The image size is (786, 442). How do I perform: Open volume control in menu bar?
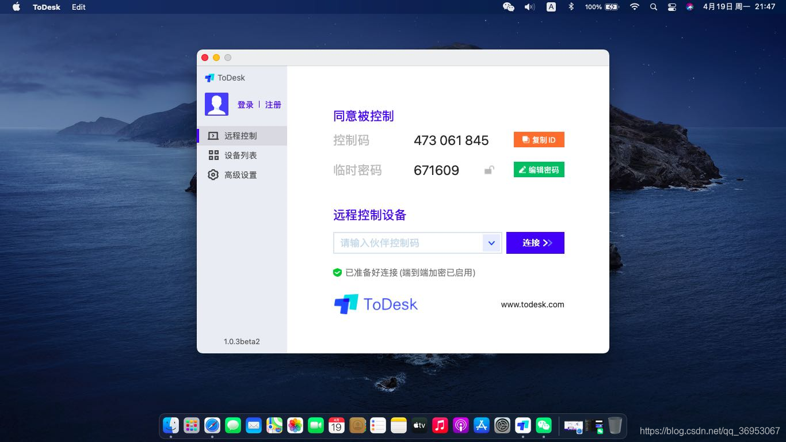click(x=529, y=7)
